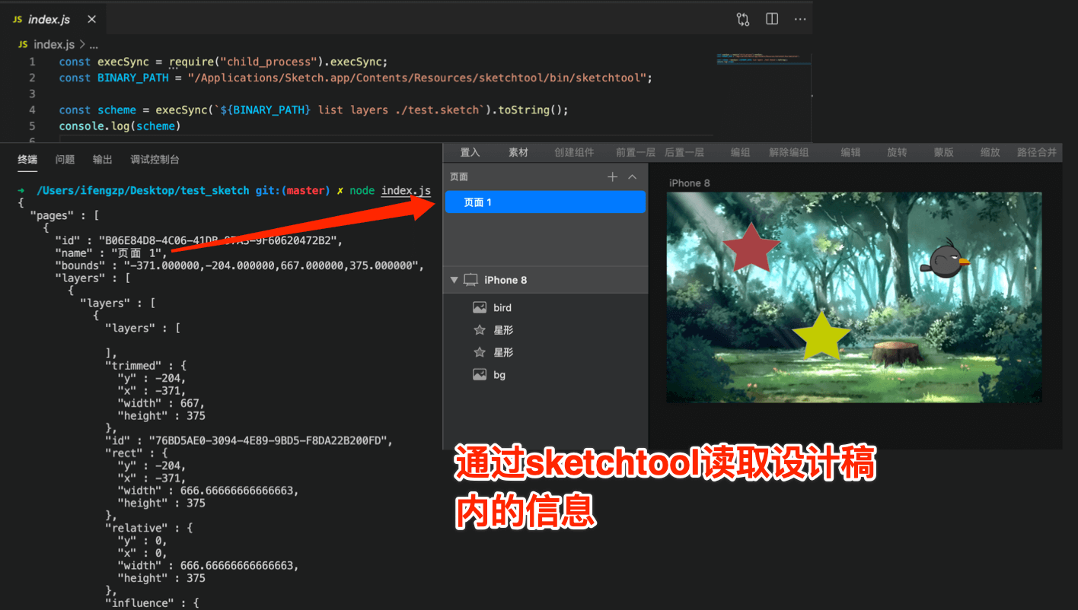Click the 76BD5AE0 id value in terminal
Screen dimensions: 1078x610
point(269,440)
